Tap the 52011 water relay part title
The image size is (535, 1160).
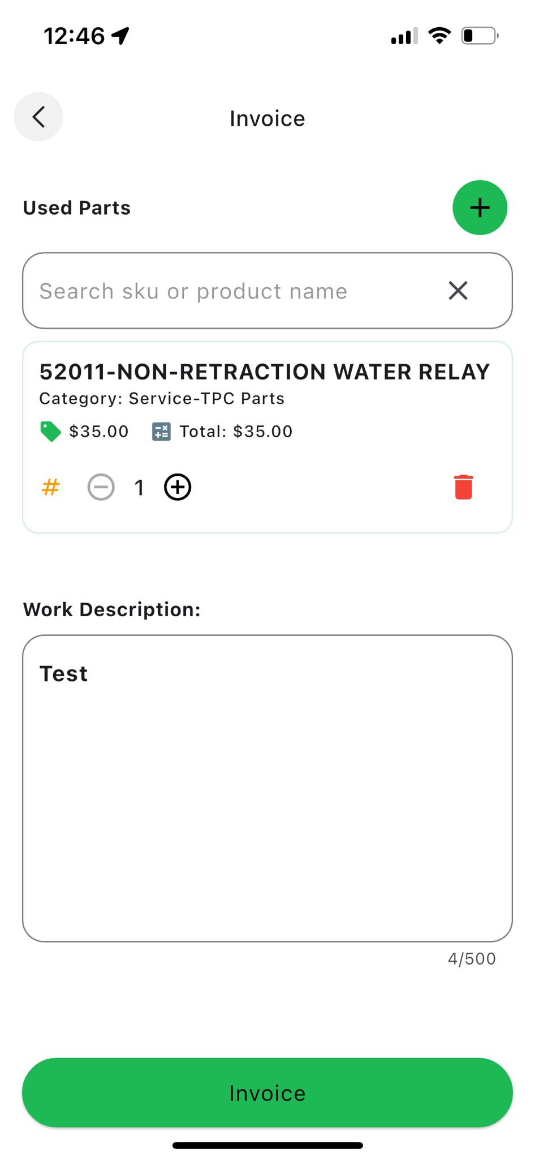(x=264, y=372)
